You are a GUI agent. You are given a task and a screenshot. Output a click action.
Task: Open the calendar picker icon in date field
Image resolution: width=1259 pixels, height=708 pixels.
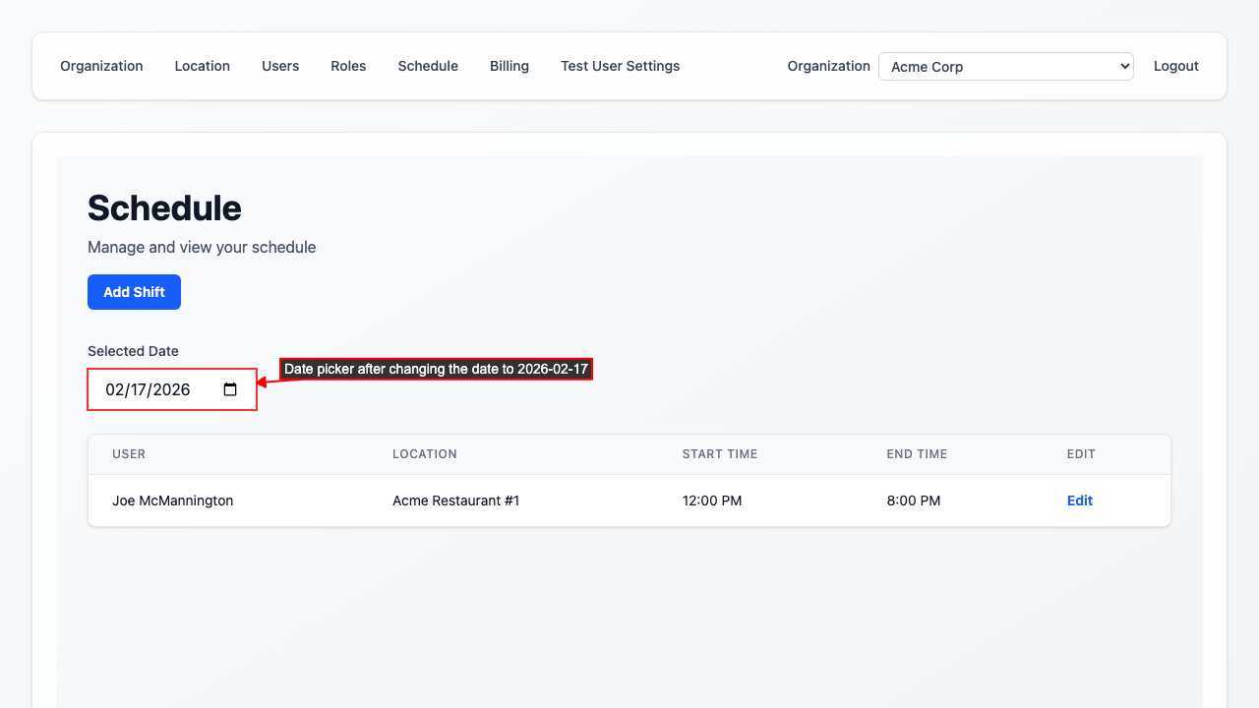(230, 389)
